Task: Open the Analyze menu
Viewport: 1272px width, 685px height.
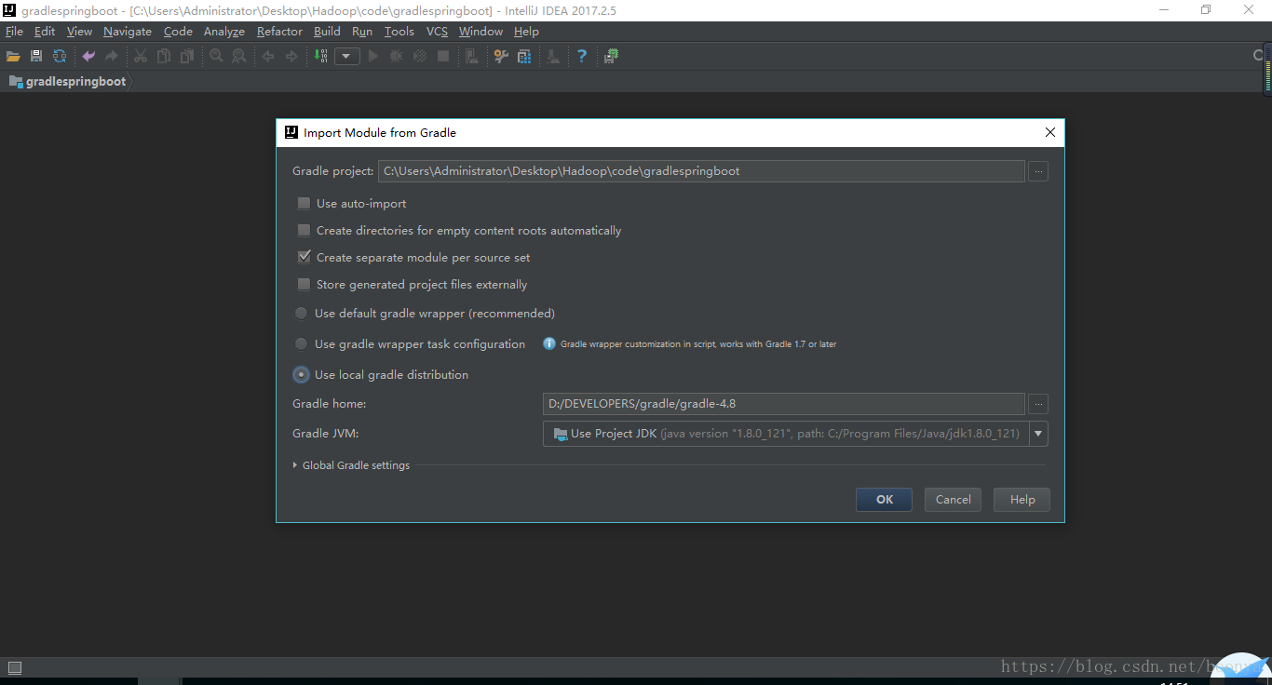Action: coord(224,32)
